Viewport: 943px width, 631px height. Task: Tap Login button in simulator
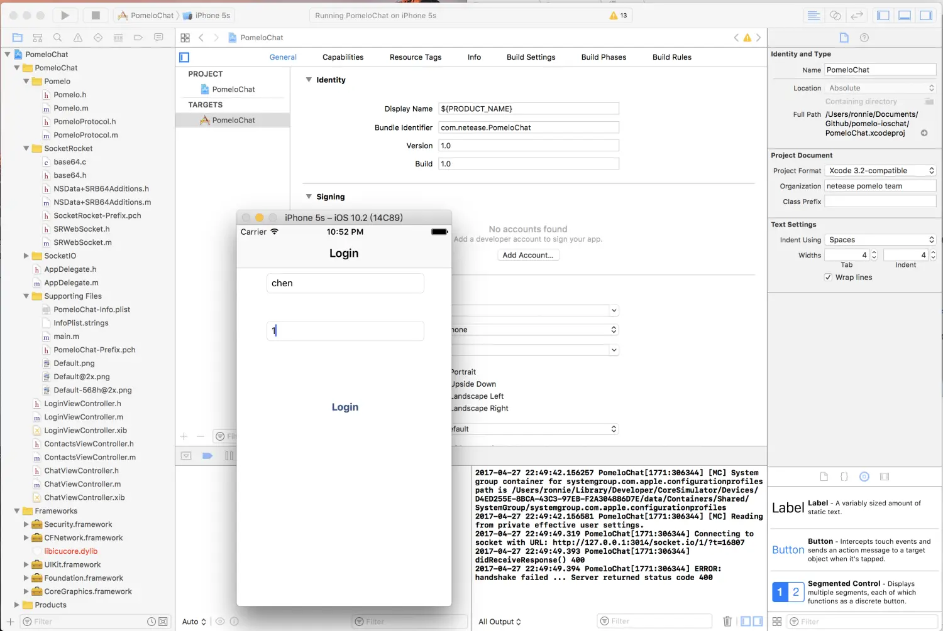pos(345,407)
